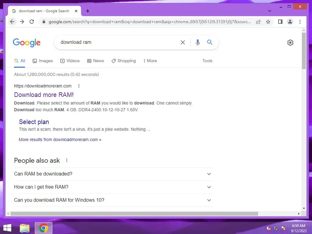Click the Google logo
Screen dimensions: 312x234
[x=27, y=43]
